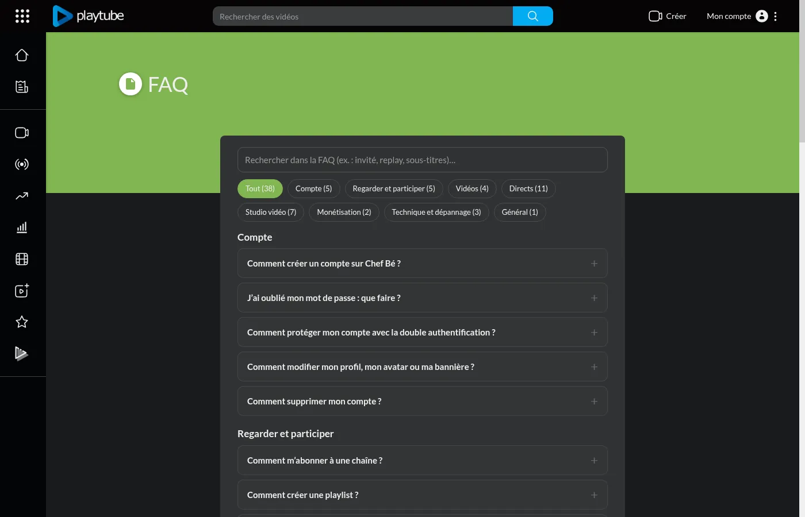Click the FAQ page title text
Image resolution: width=805 pixels, height=517 pixels.
tap(168, 84)
